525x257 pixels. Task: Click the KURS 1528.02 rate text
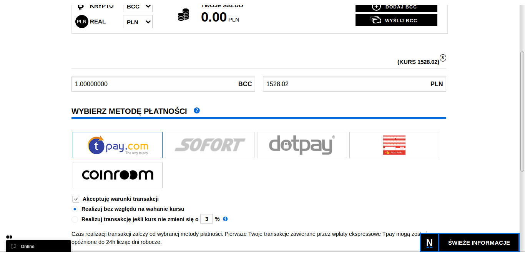tap(418, 62)
